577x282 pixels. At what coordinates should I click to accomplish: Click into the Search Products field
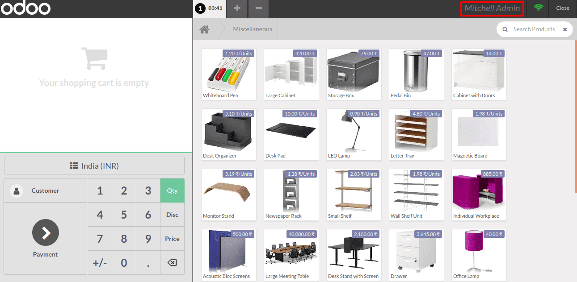pos(535,29)
